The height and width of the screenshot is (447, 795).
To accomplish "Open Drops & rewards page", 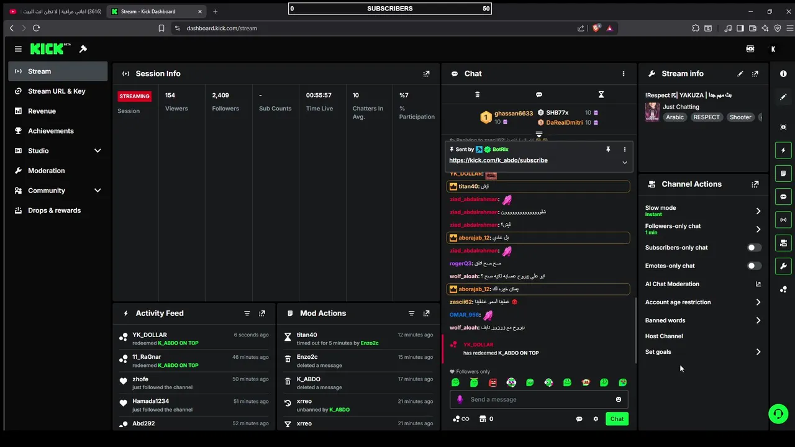I will tap(58, 210).
